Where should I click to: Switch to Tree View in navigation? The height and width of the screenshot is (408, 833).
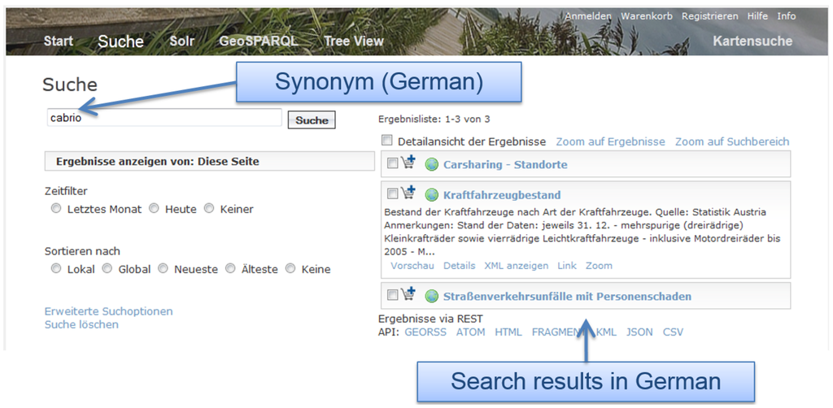(353, 41)
